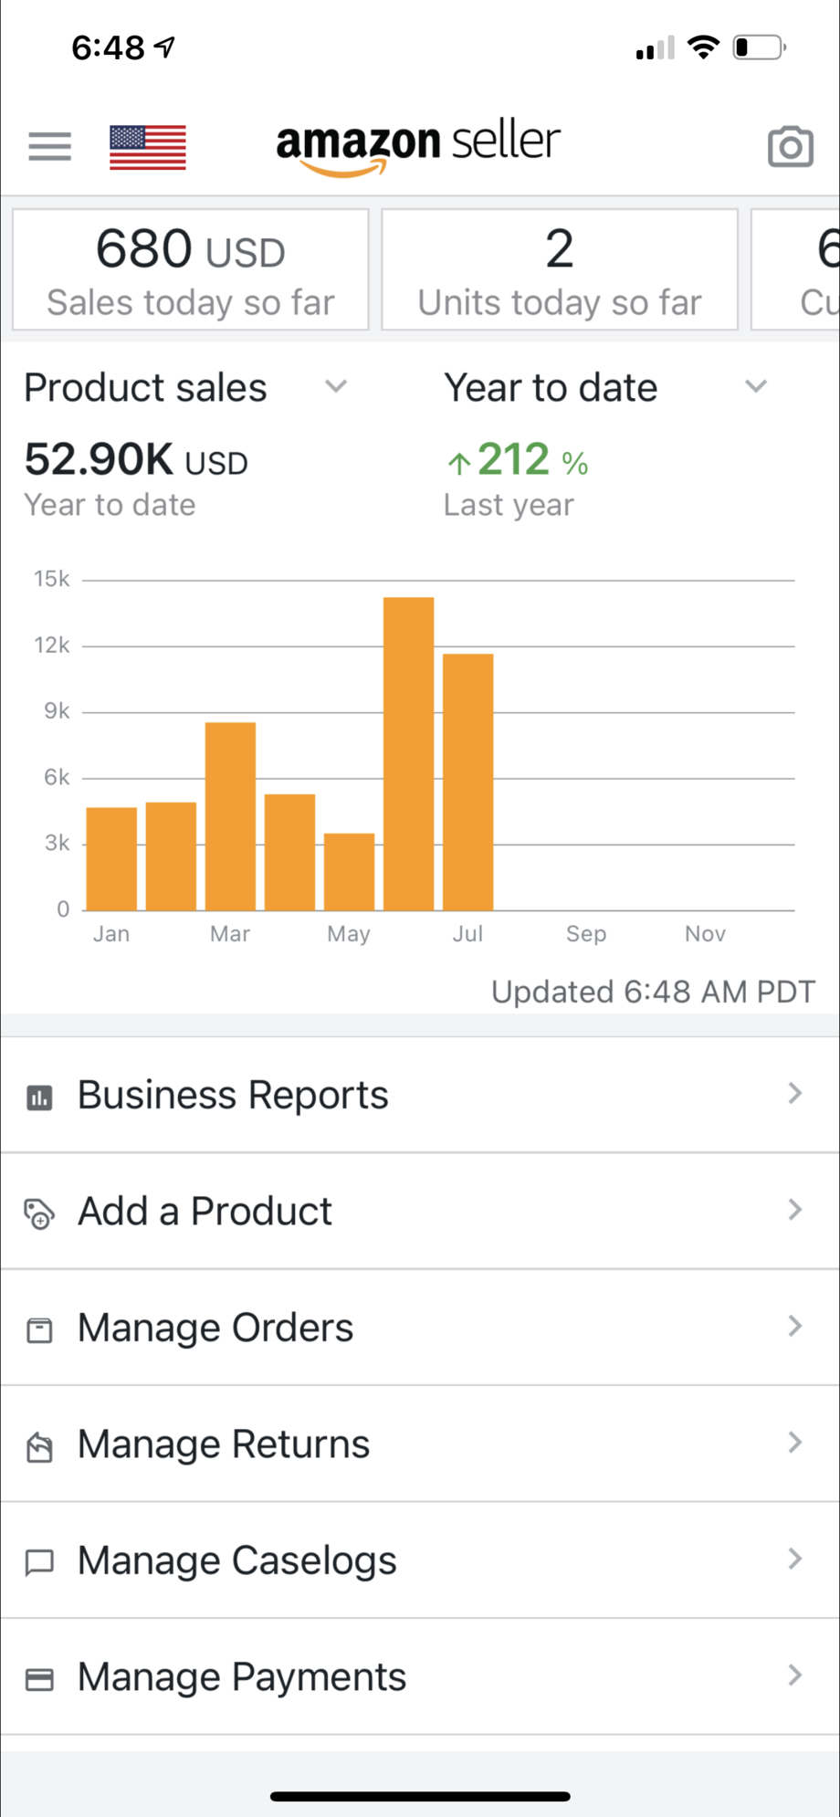
Task: Expand the Year to date dropdown
Action: [755, 386]
